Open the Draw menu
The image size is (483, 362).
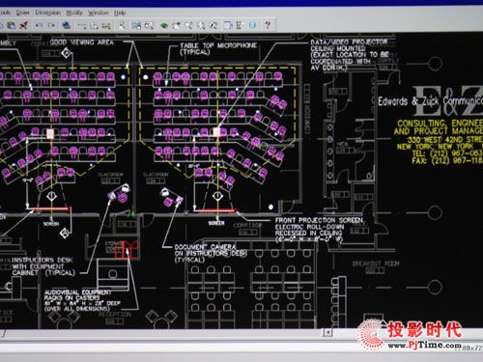[22, 13]
